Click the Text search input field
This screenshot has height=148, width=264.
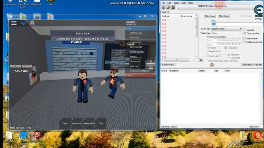(237, 24)
